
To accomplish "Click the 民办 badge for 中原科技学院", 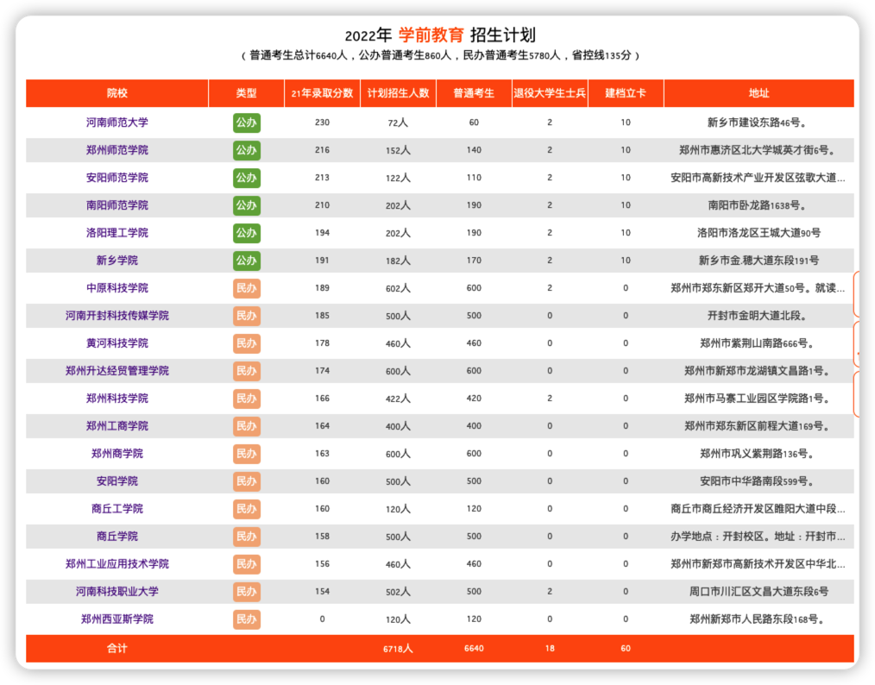I will tap(246, 288).
